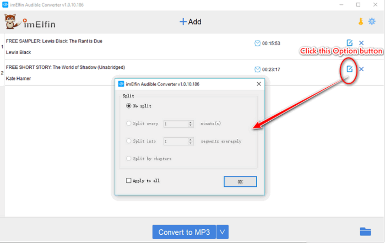
Task: Click the app icon in main title bar
Action: point(5,5)
